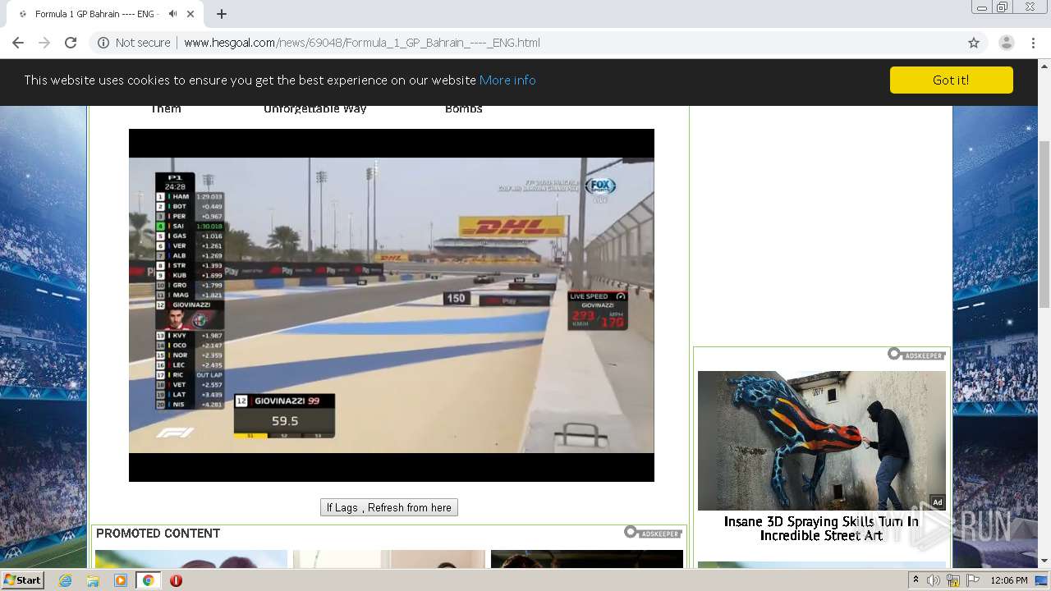This screenshot has height=591, width=1051.
Task: Accept cookies with Got it! button
Action: click(951, 80)
